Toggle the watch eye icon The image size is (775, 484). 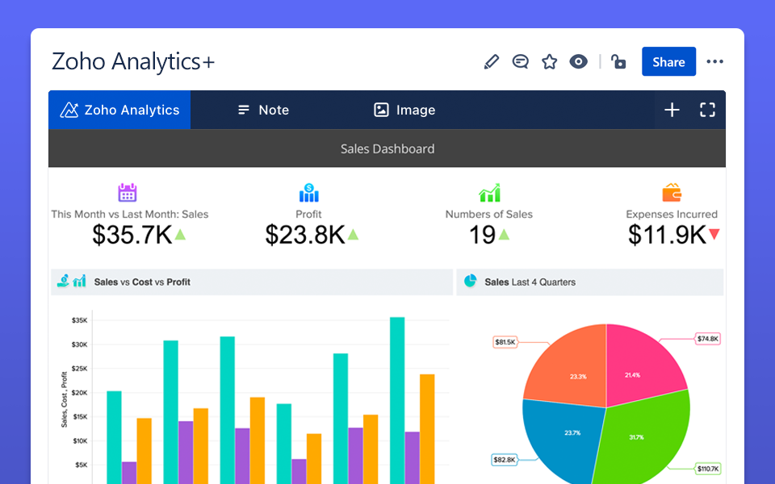coord(578,62)
